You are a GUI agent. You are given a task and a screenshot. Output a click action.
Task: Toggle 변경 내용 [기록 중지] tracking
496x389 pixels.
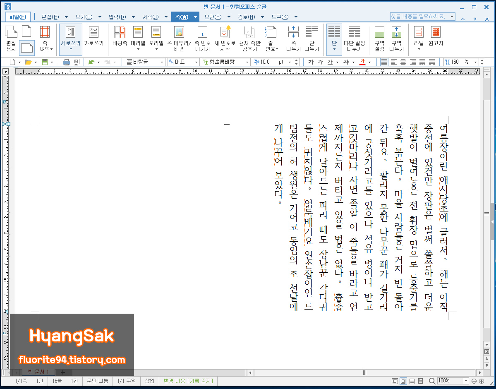pos(188,381)
